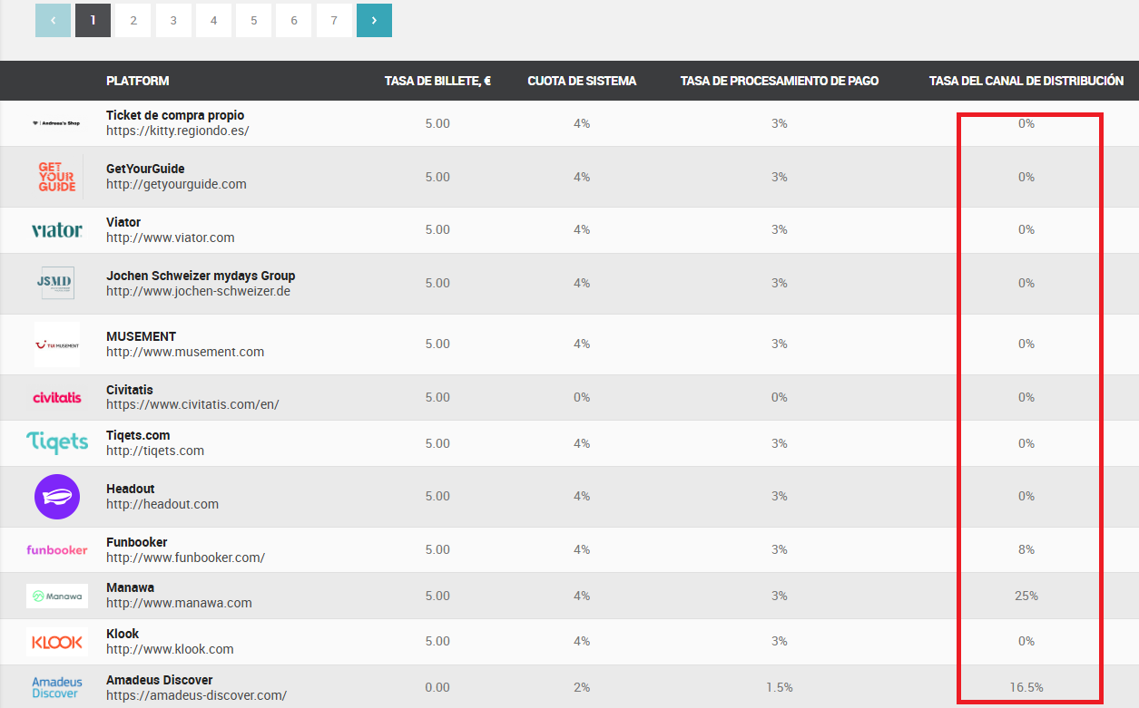Open the www.klook.com URL
This screenshot has width=1139, height=708.
(x=170, y=649)
